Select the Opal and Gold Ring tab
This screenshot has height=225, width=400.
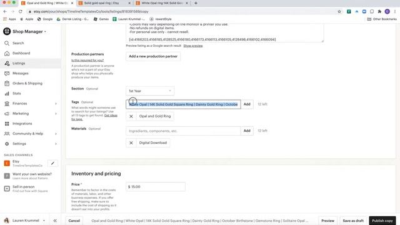pos(47,3)
